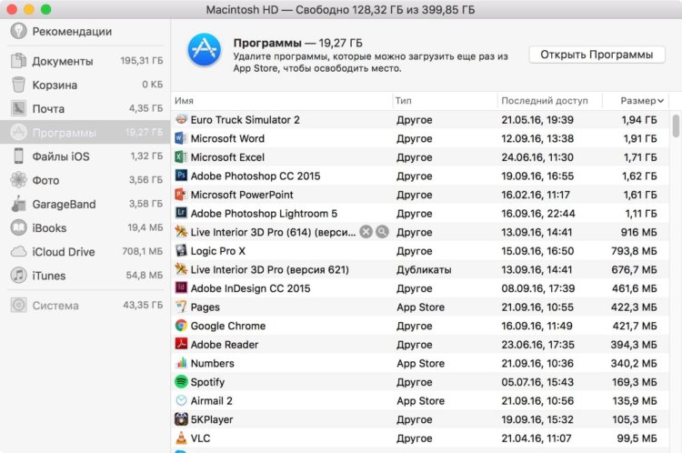This screenshot has width=682, height=453.
Task: Click App Store type in Pages row
Action: pyautogui.click(x=421, y=307)
